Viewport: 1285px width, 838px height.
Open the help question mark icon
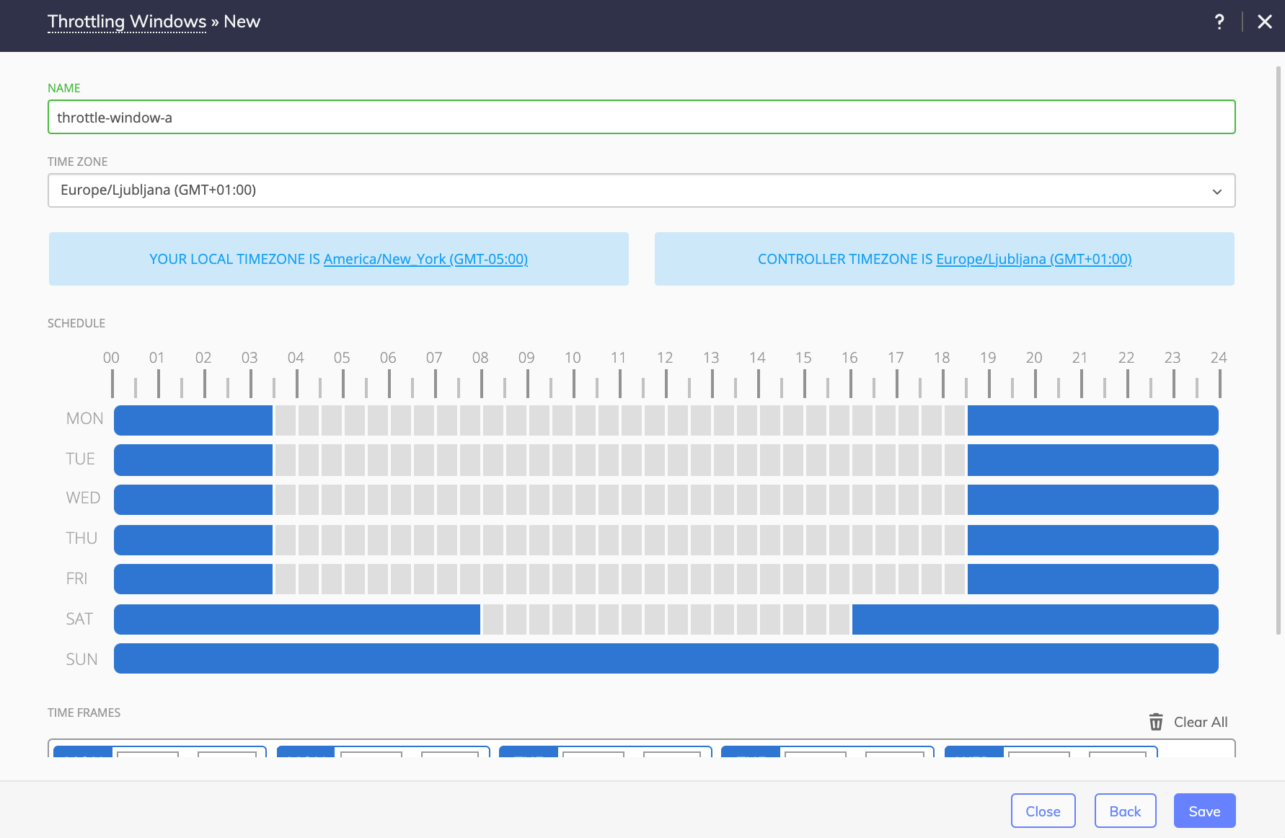click(1219, 22)
